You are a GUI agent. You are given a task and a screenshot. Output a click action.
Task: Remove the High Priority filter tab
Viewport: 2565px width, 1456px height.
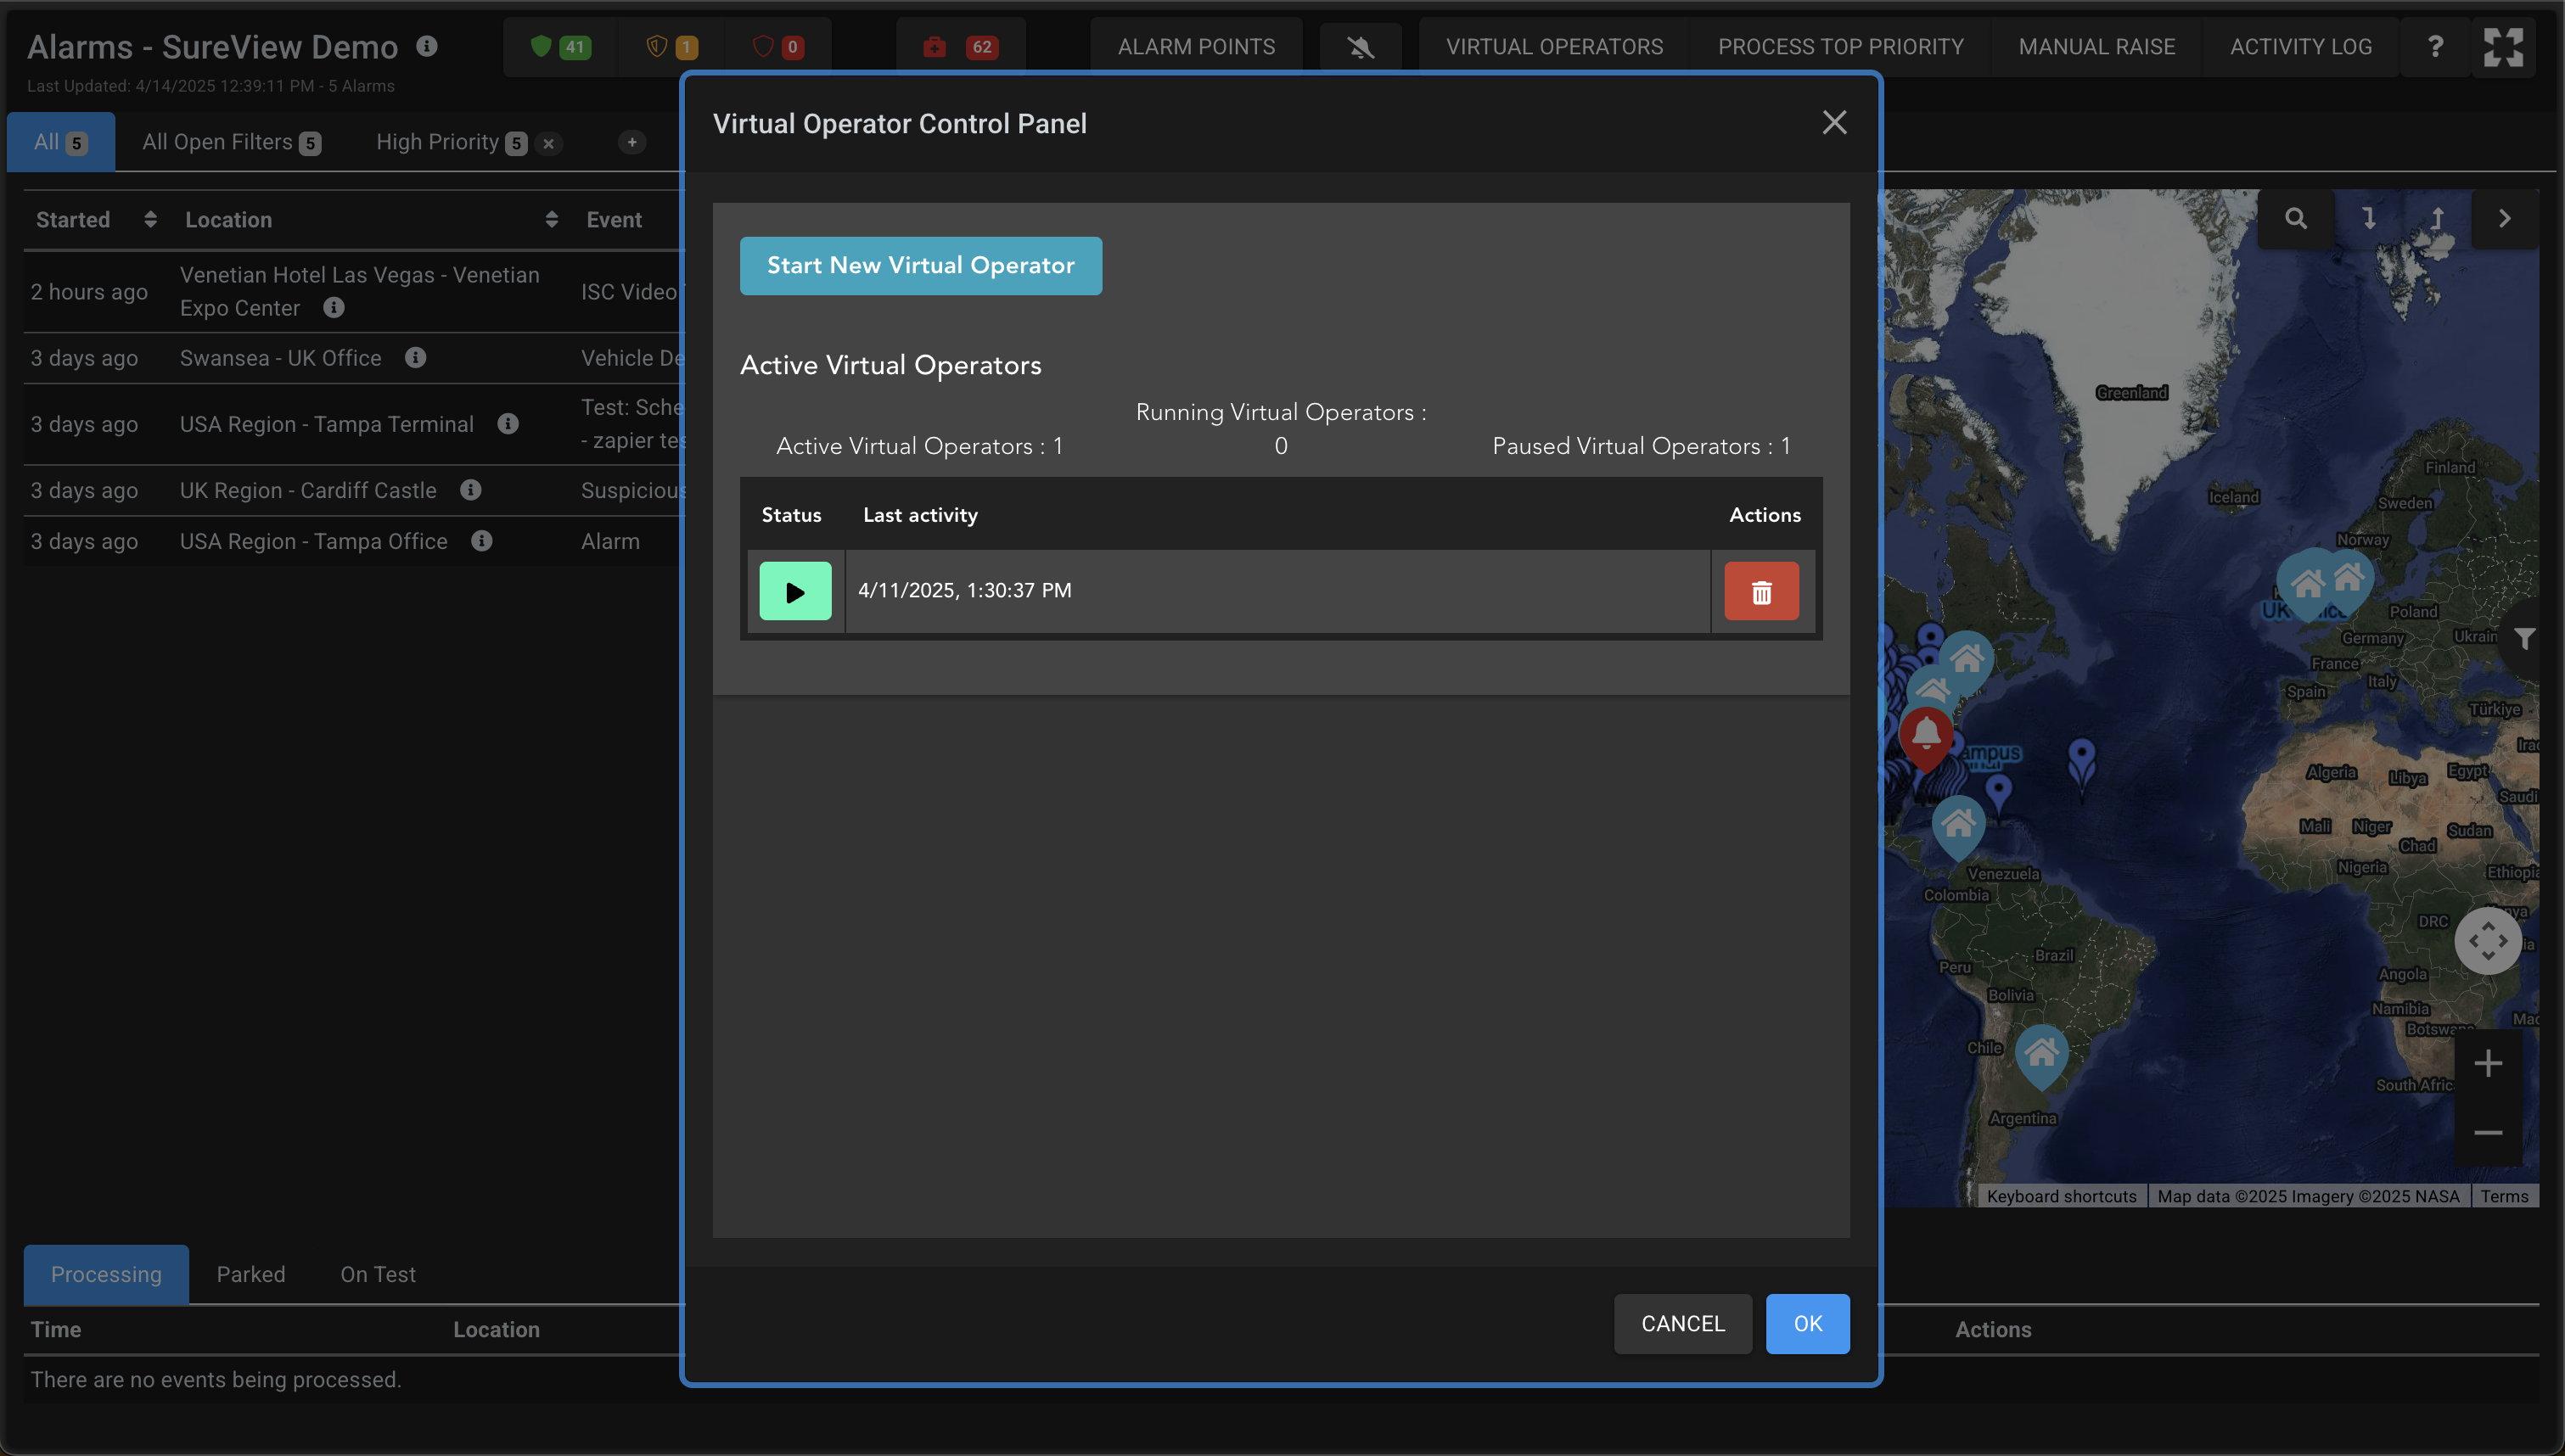[548, 144]
